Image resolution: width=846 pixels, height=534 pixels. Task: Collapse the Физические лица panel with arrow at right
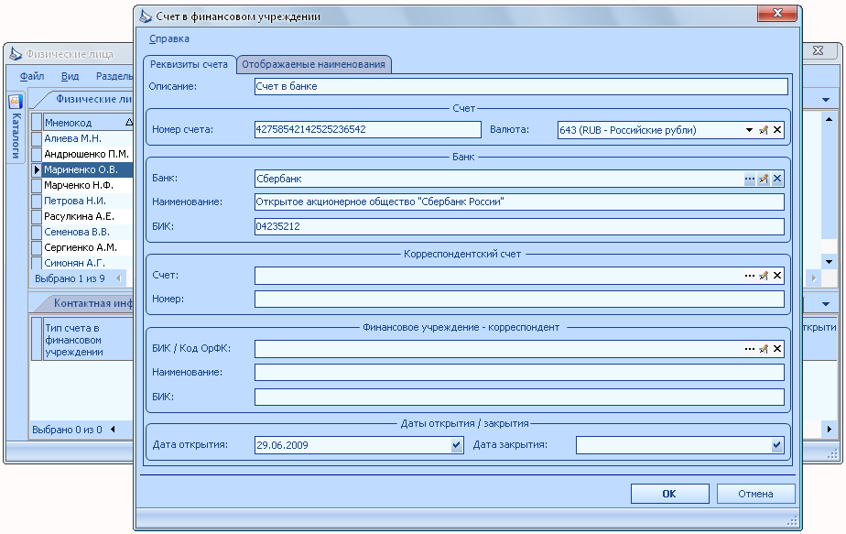click(826, 99)
